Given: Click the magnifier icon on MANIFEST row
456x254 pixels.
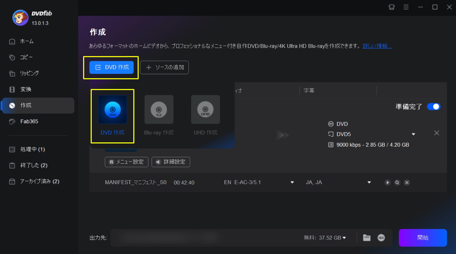Looking at the screenshot, I should pyautogui.click(x=397, y=183).
